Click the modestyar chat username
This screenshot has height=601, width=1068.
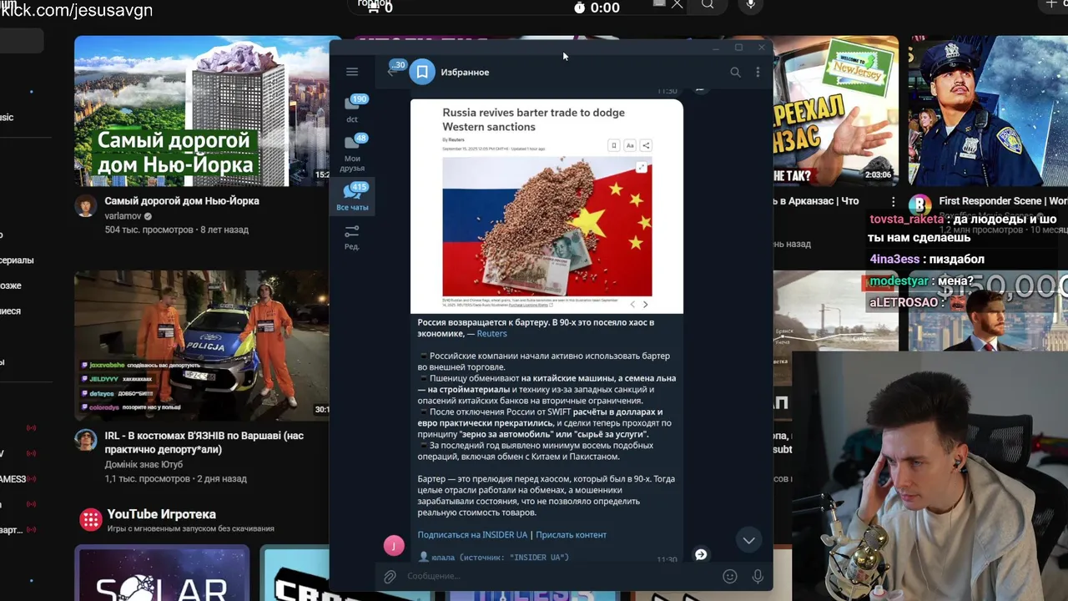coord(899,281)
